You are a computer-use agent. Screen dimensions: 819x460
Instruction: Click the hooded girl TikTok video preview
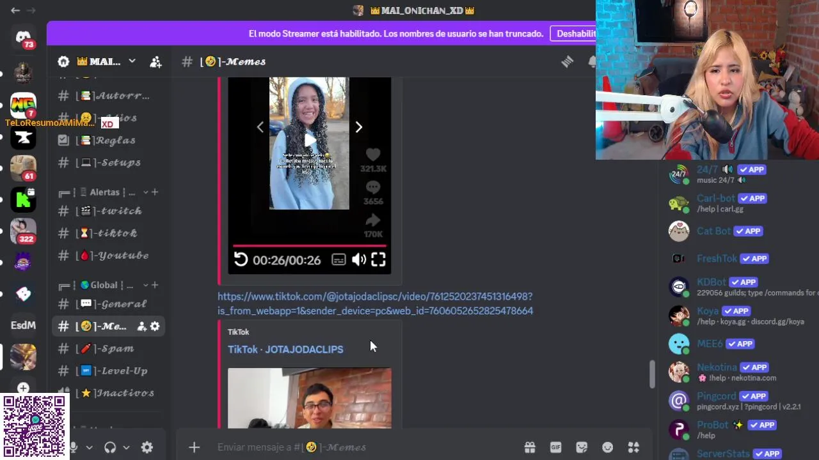309,143
